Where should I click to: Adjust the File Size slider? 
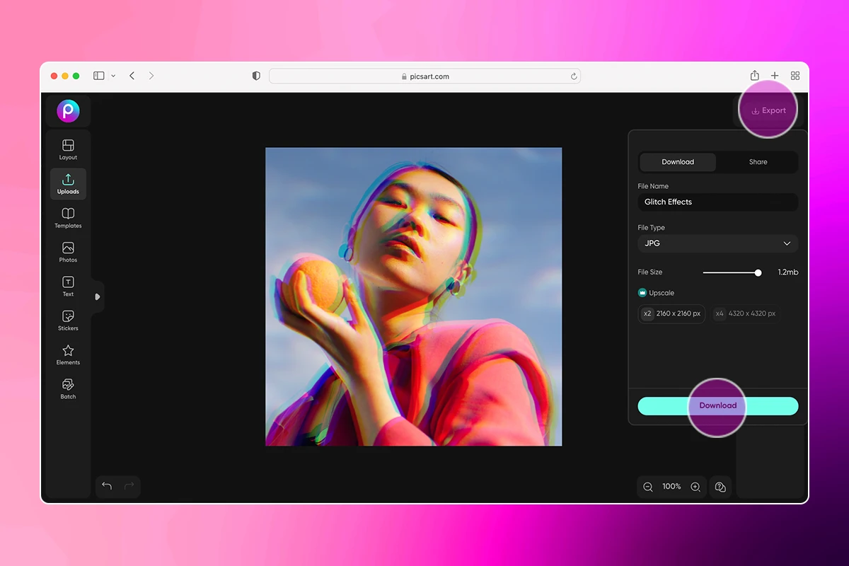tap(758, 272)
